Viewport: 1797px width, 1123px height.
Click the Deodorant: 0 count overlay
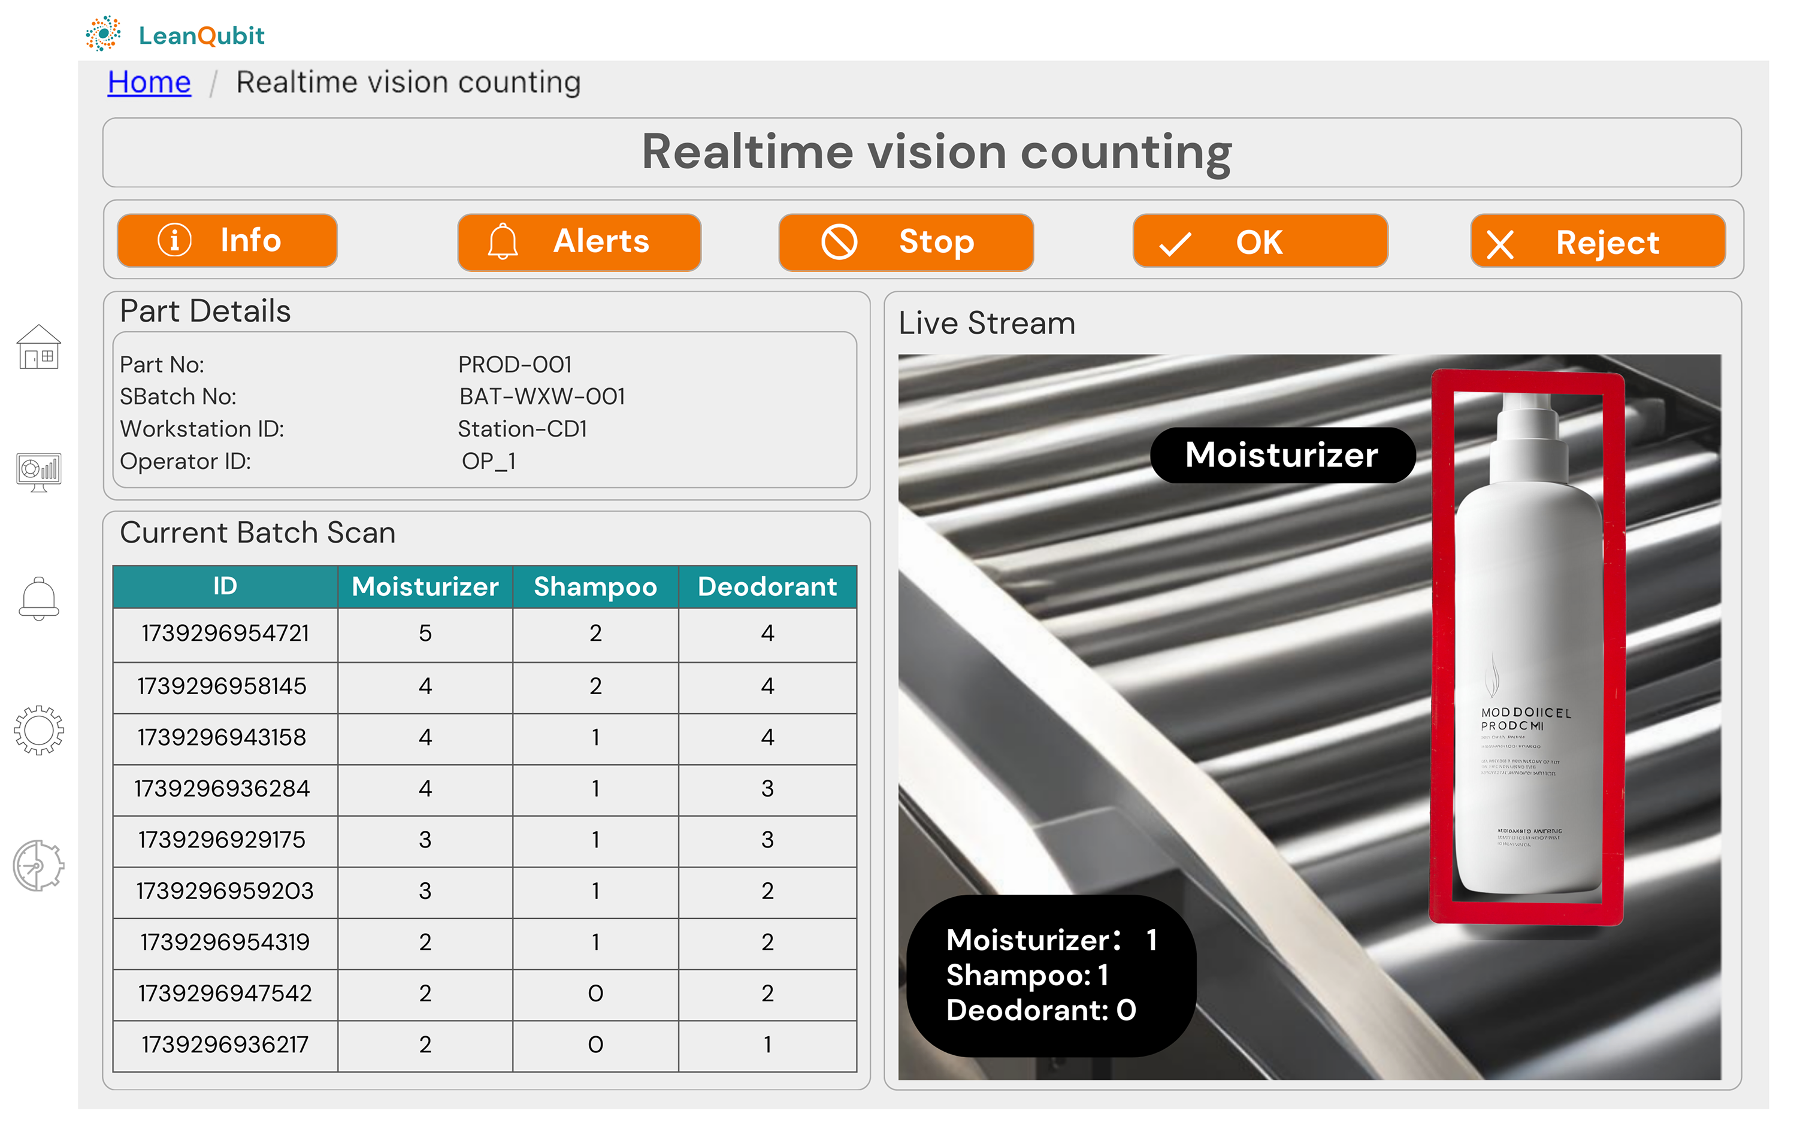[1041, 1010]
